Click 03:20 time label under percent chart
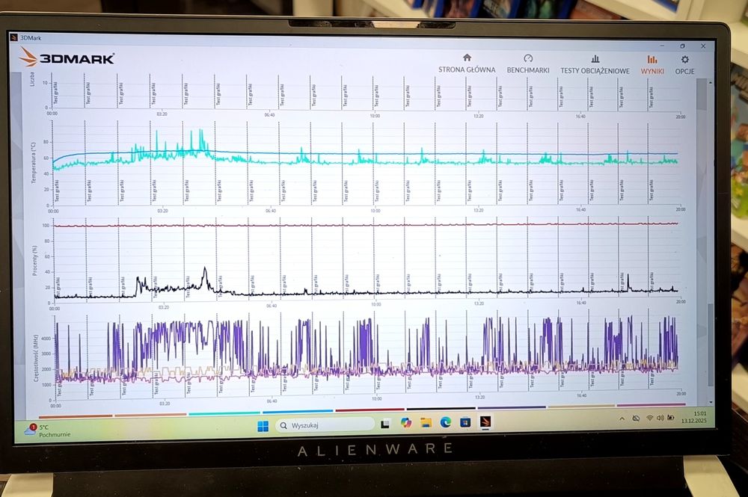The width and height of the screenshot is (748, 497). click(164, 307)
